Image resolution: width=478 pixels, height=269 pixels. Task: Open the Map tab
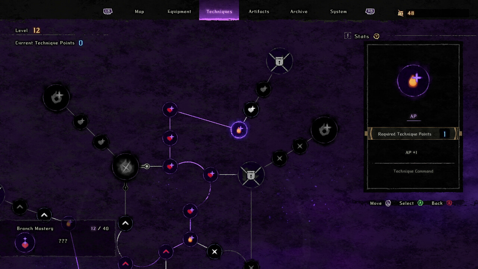(139, 12)
